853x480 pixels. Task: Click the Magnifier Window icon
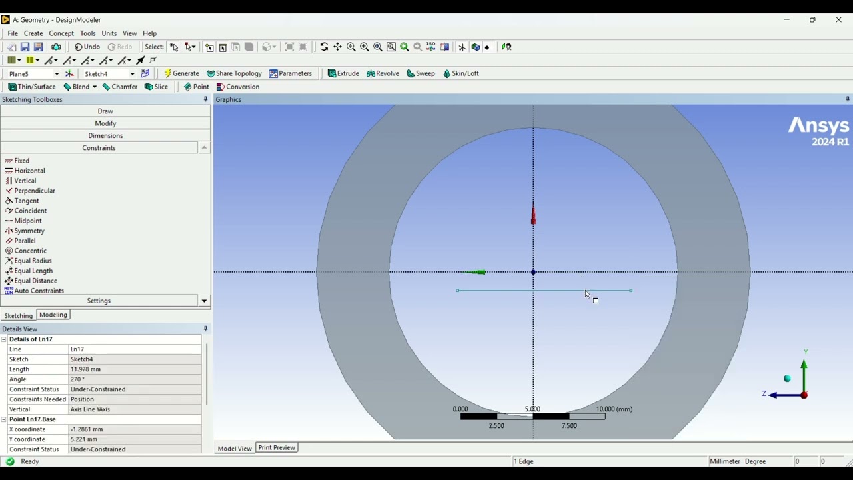pos(391,47)
